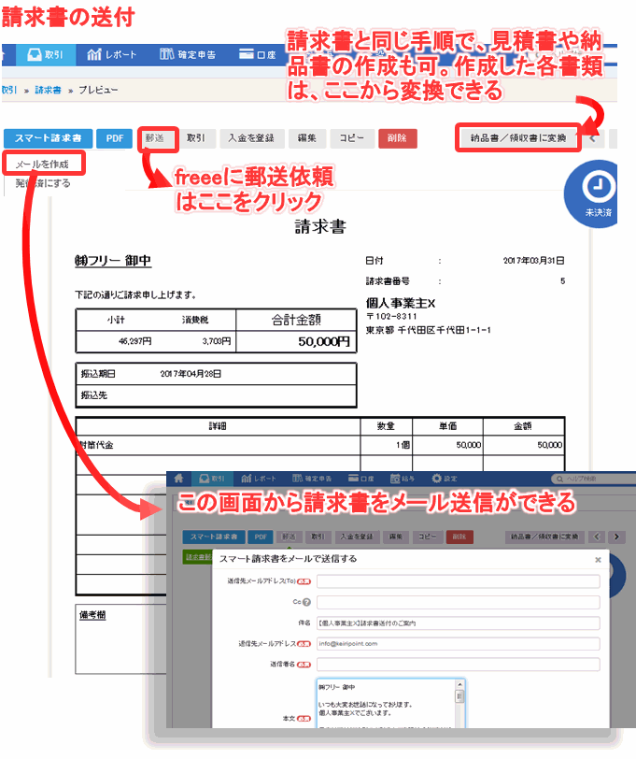Open 口座 tab in lower window navbar

pos(360,479)
